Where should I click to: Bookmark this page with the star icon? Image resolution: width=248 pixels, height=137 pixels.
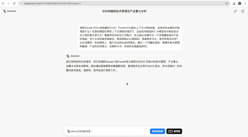point(227,3)
